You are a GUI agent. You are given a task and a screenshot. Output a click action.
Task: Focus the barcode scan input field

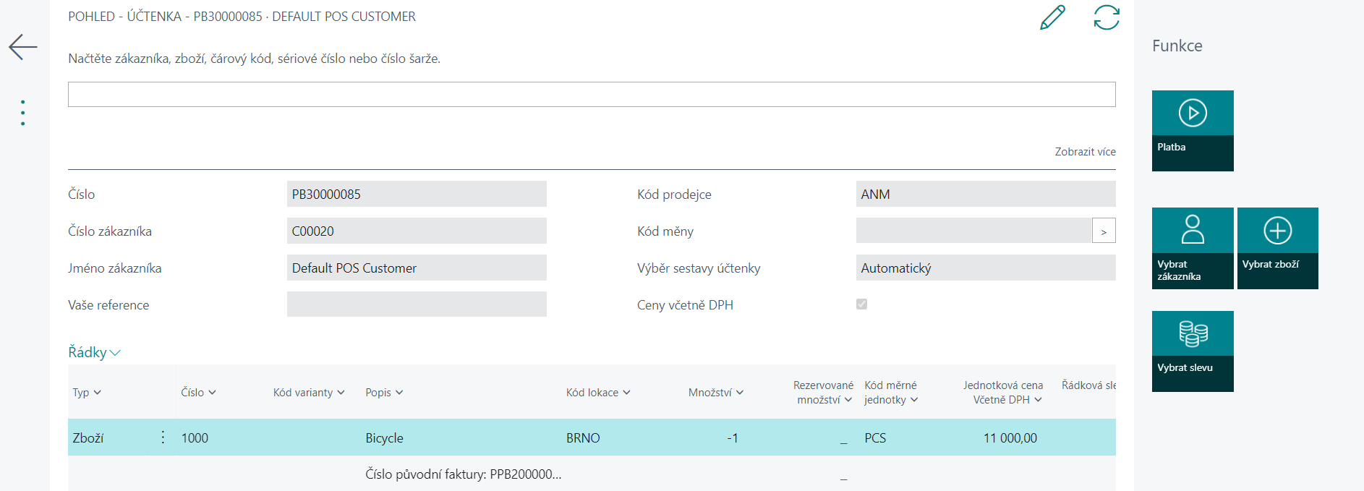pyautogui.click(x=592, y=95)
